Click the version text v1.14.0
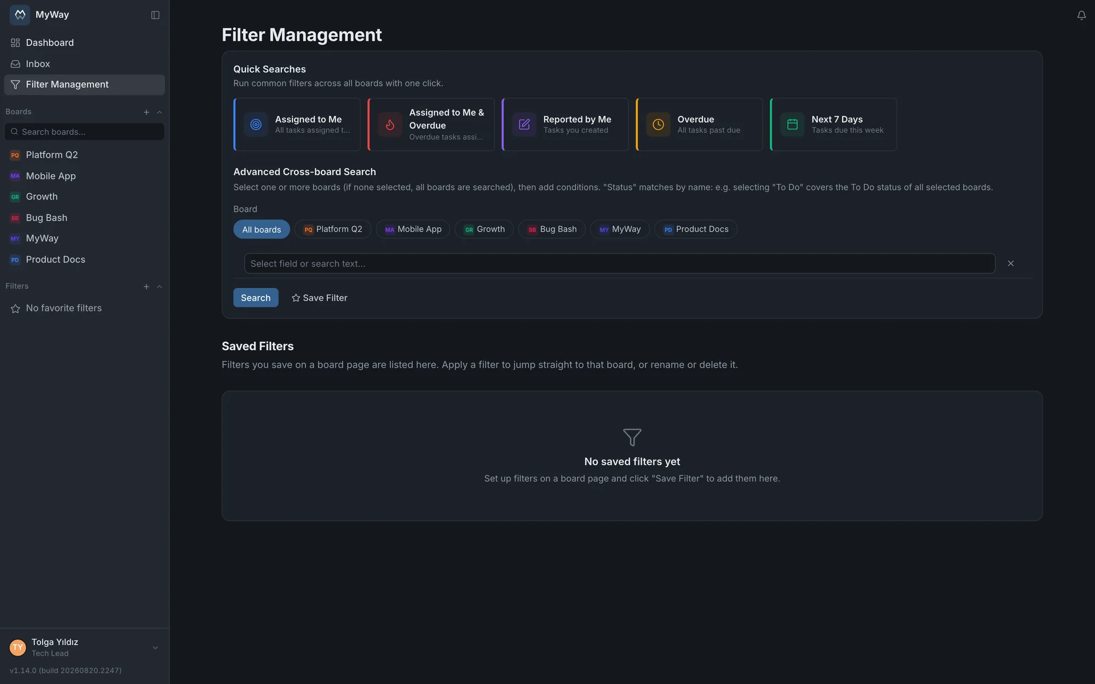 click(x=66, y=671)
